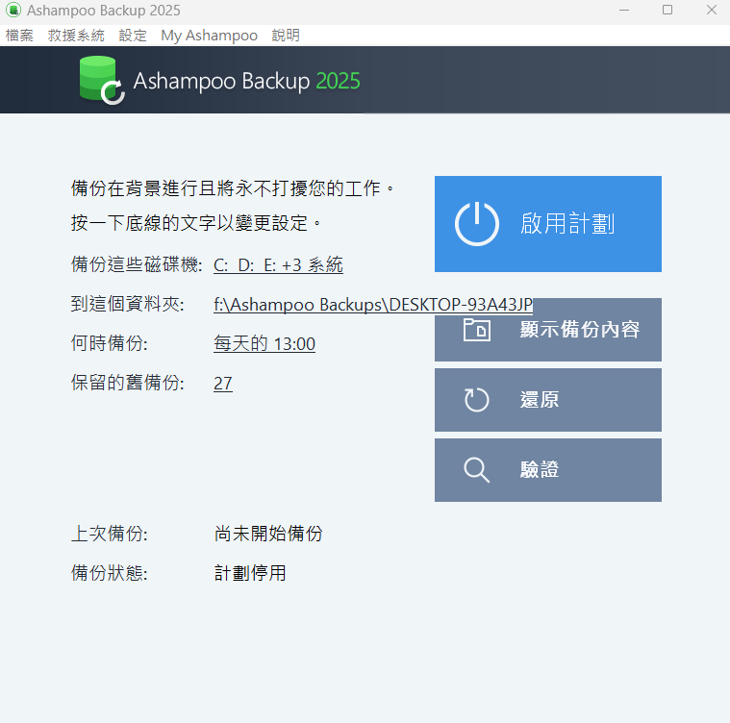Click the circular arrow restore icon

tap(477, 400)
